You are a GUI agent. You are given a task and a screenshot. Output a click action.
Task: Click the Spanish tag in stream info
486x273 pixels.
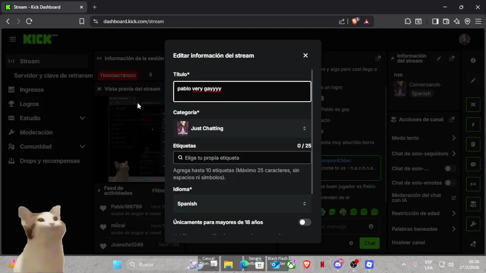pyautogui.click(x=421, y=93)
